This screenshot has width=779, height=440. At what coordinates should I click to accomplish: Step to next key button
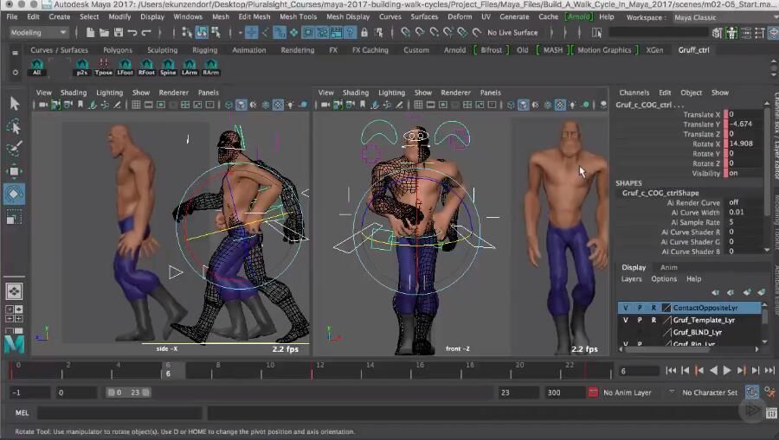[x=741, y=371]
